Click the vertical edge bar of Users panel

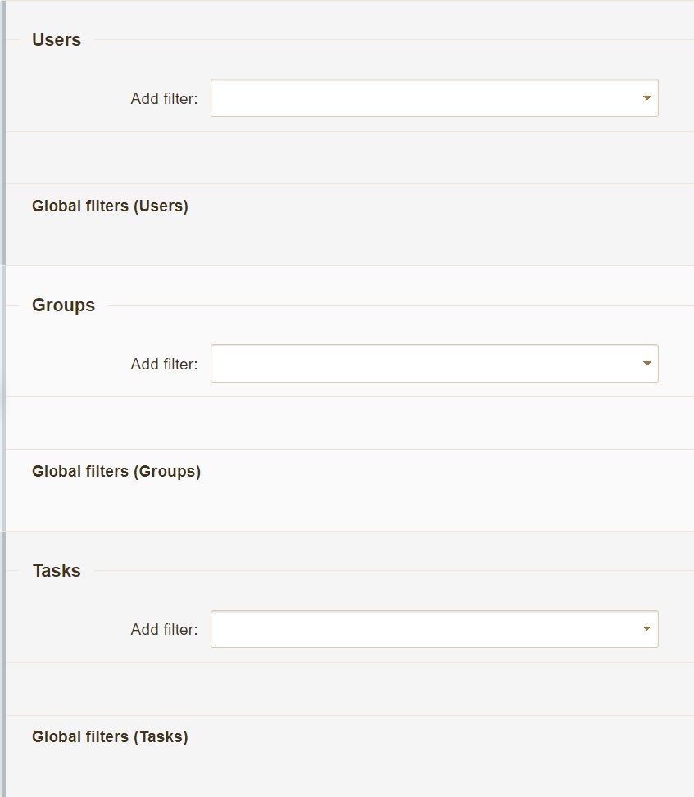2,133
